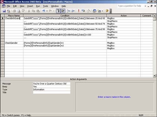Click the empty Title argument field
Image resolution: width=157 pixels, height=117 pixels.
click(51, 92)
